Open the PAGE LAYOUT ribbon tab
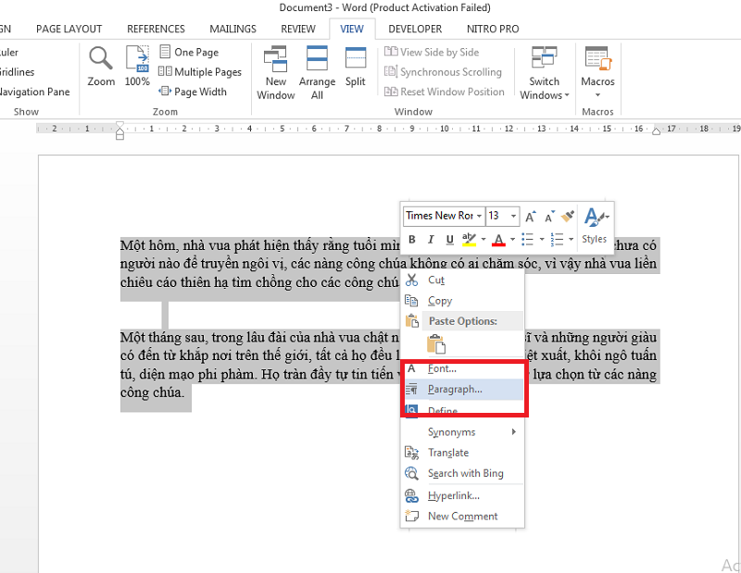This screenshot has height=573, width=741. (x=69, y=29)
